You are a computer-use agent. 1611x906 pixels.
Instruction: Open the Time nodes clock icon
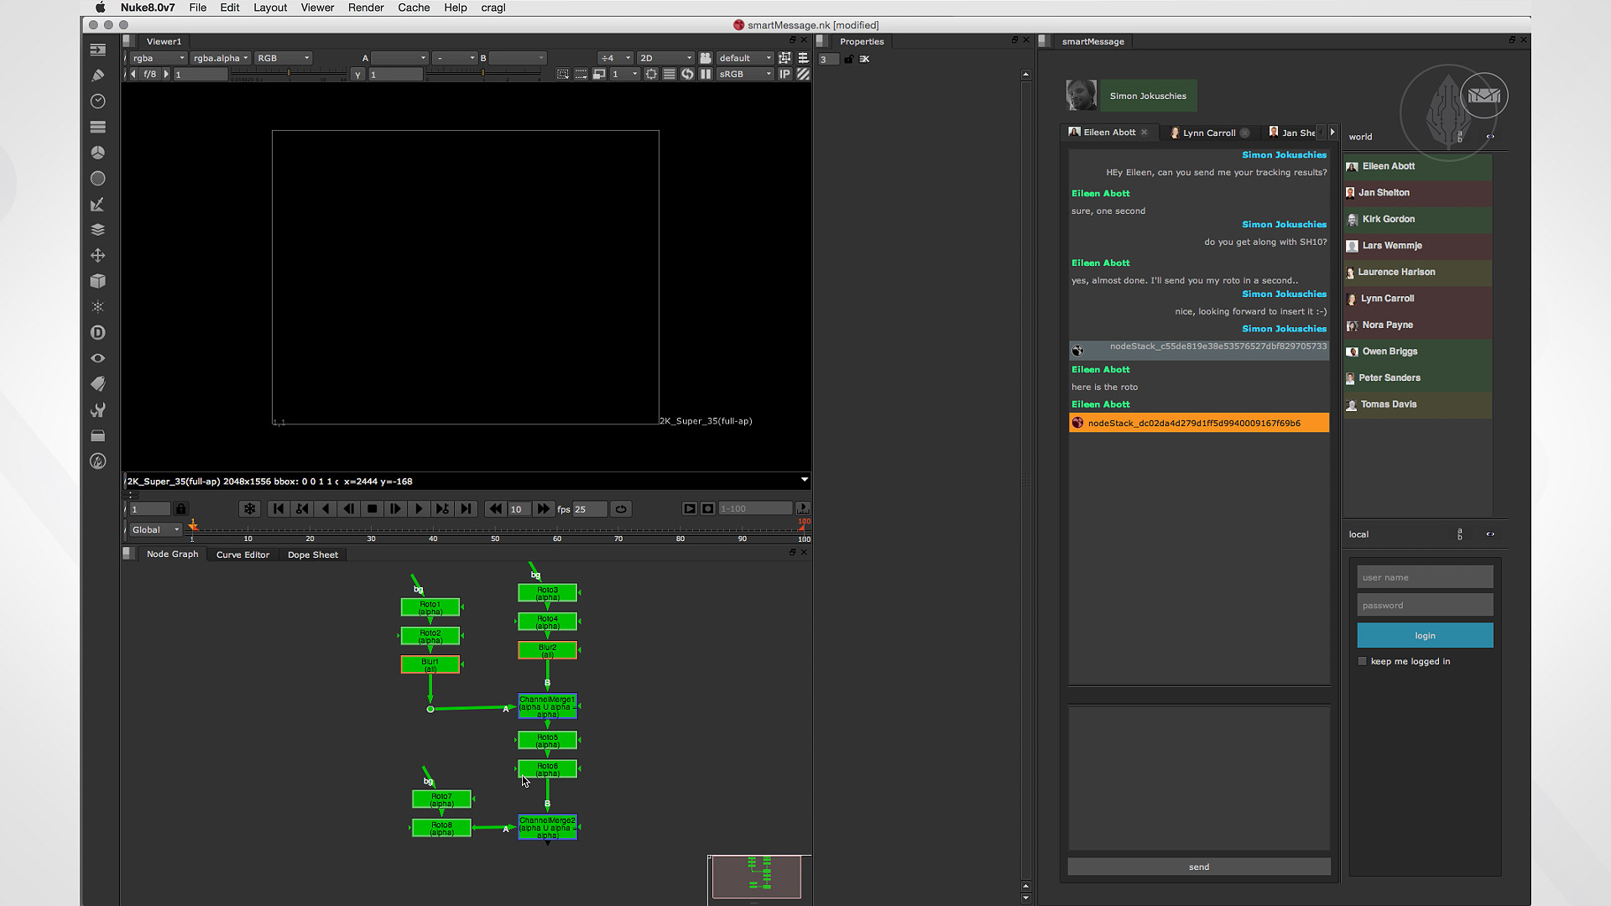point(97,102)
